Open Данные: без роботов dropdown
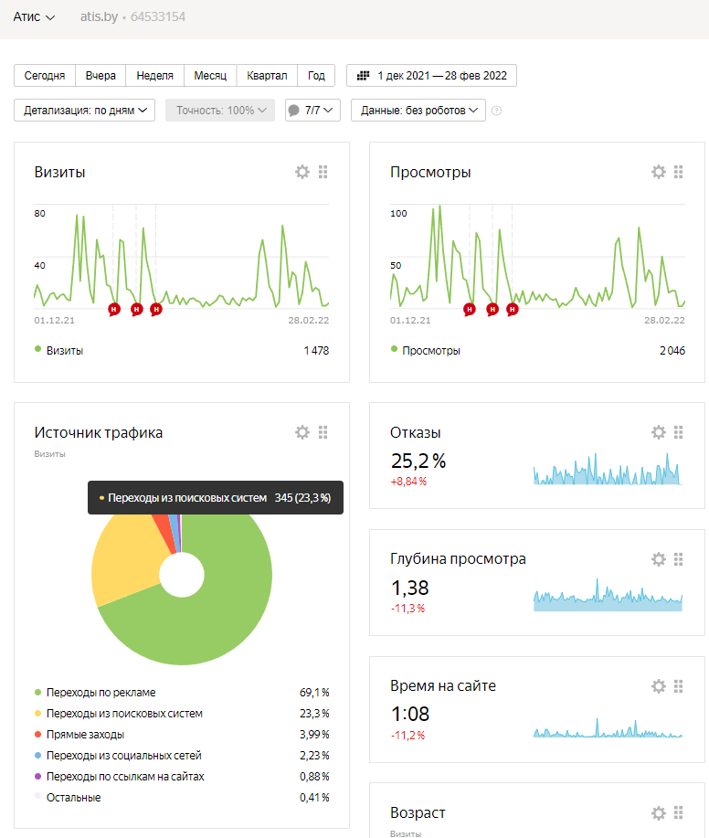 pyautogui.click(x=418, y=111)
